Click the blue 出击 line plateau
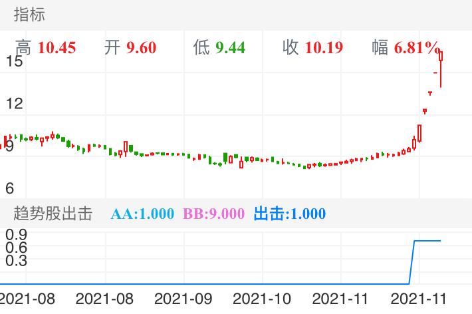This screenshot has height=314, width=472. pos(427,241)
